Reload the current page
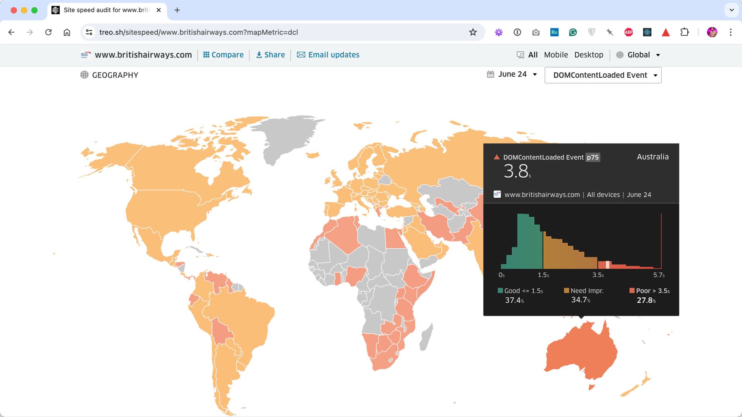 click(48, 32)
